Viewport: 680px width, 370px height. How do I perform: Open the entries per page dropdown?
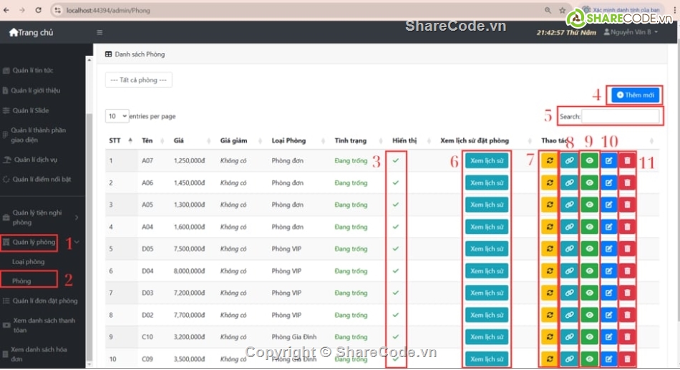(117, 116)
